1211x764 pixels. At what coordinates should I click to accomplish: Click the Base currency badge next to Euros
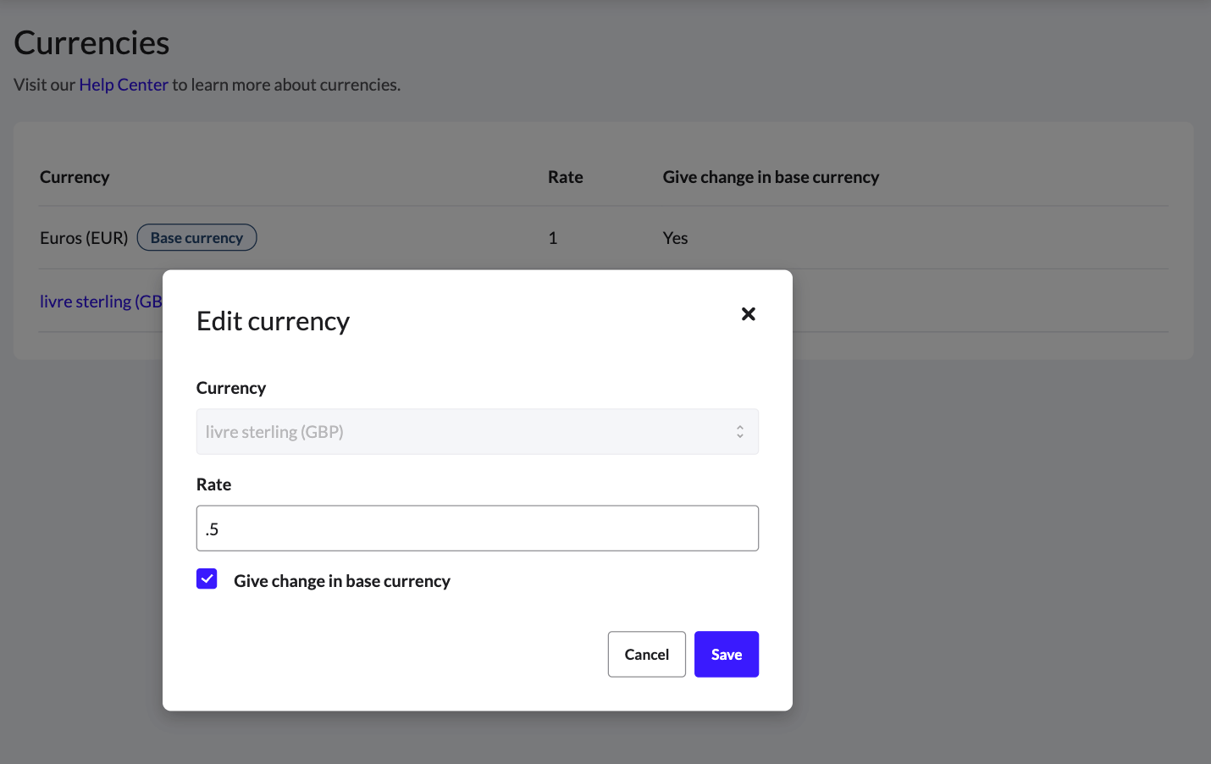(196, 237)
